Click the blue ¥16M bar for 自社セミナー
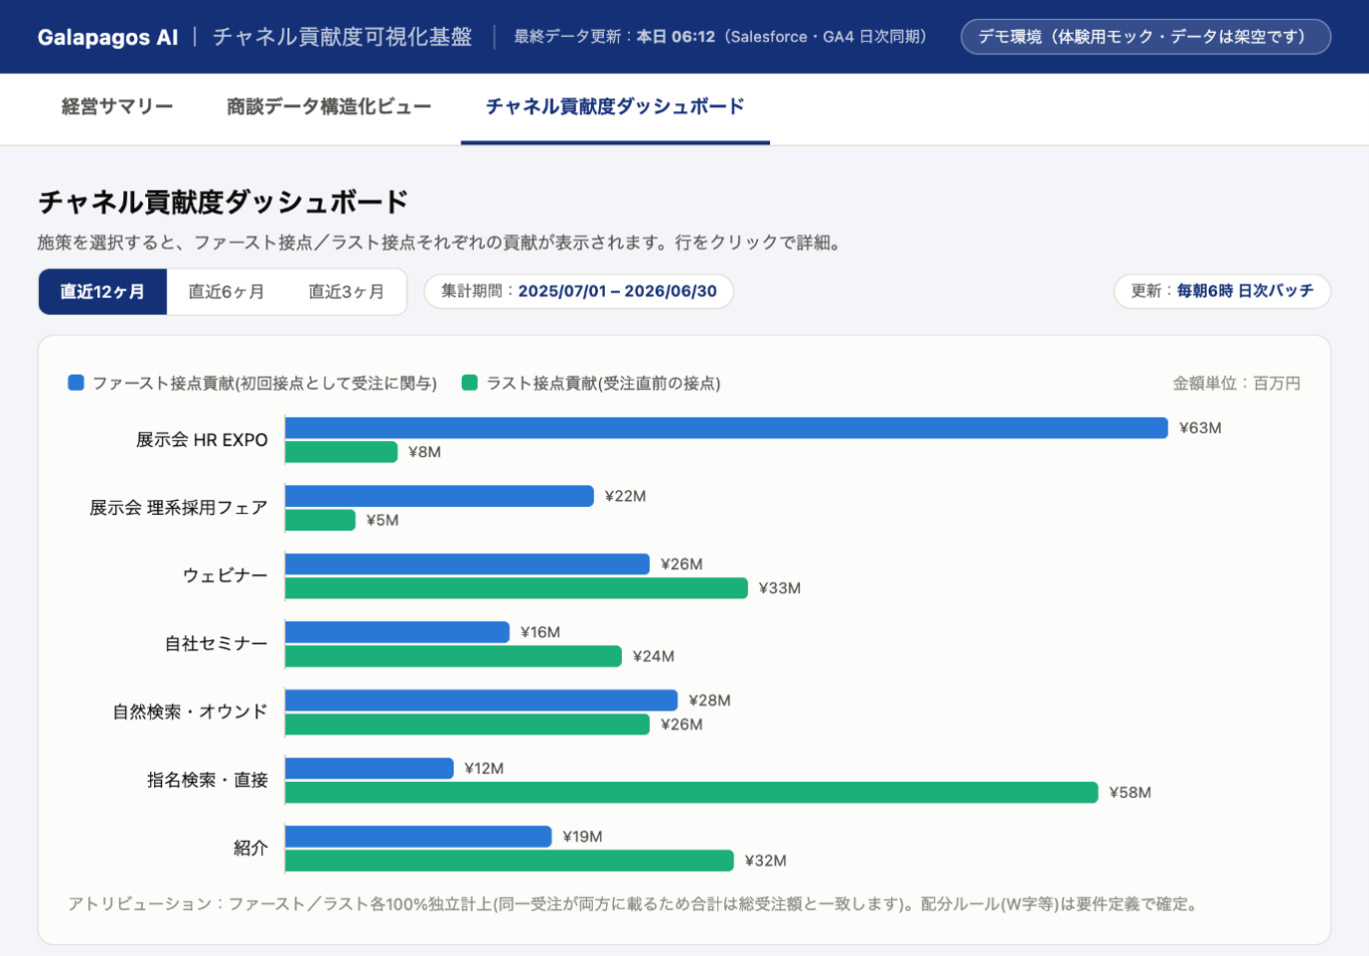Screen dimensions: 1369x956 click(x=397, y=632)
